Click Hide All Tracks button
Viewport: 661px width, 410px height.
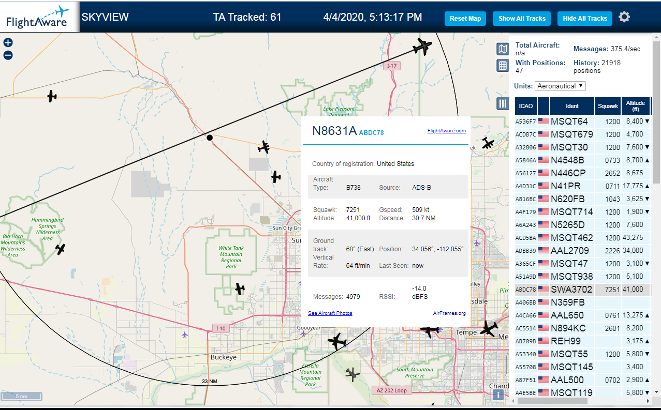(585, 18)
